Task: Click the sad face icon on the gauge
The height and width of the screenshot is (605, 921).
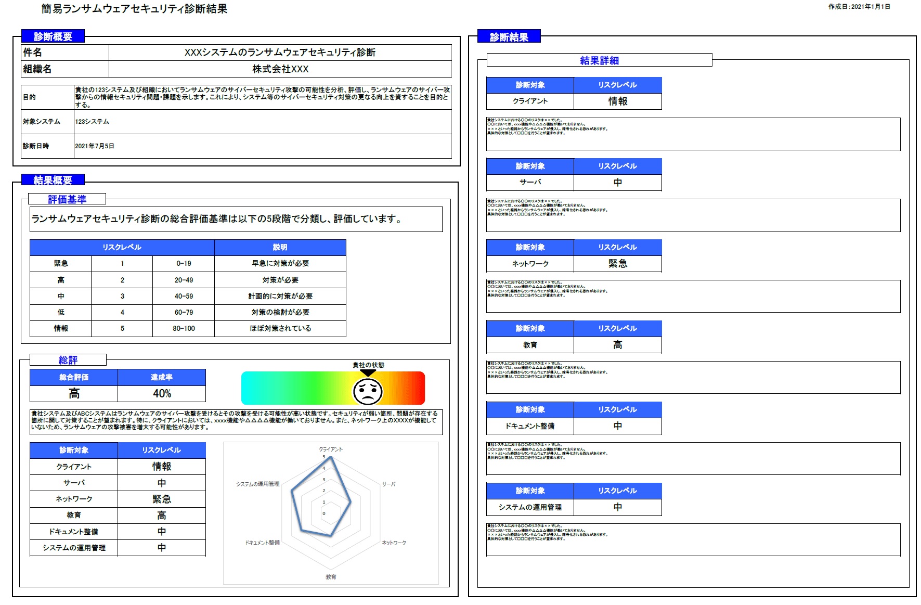Action: pos(367,391)
